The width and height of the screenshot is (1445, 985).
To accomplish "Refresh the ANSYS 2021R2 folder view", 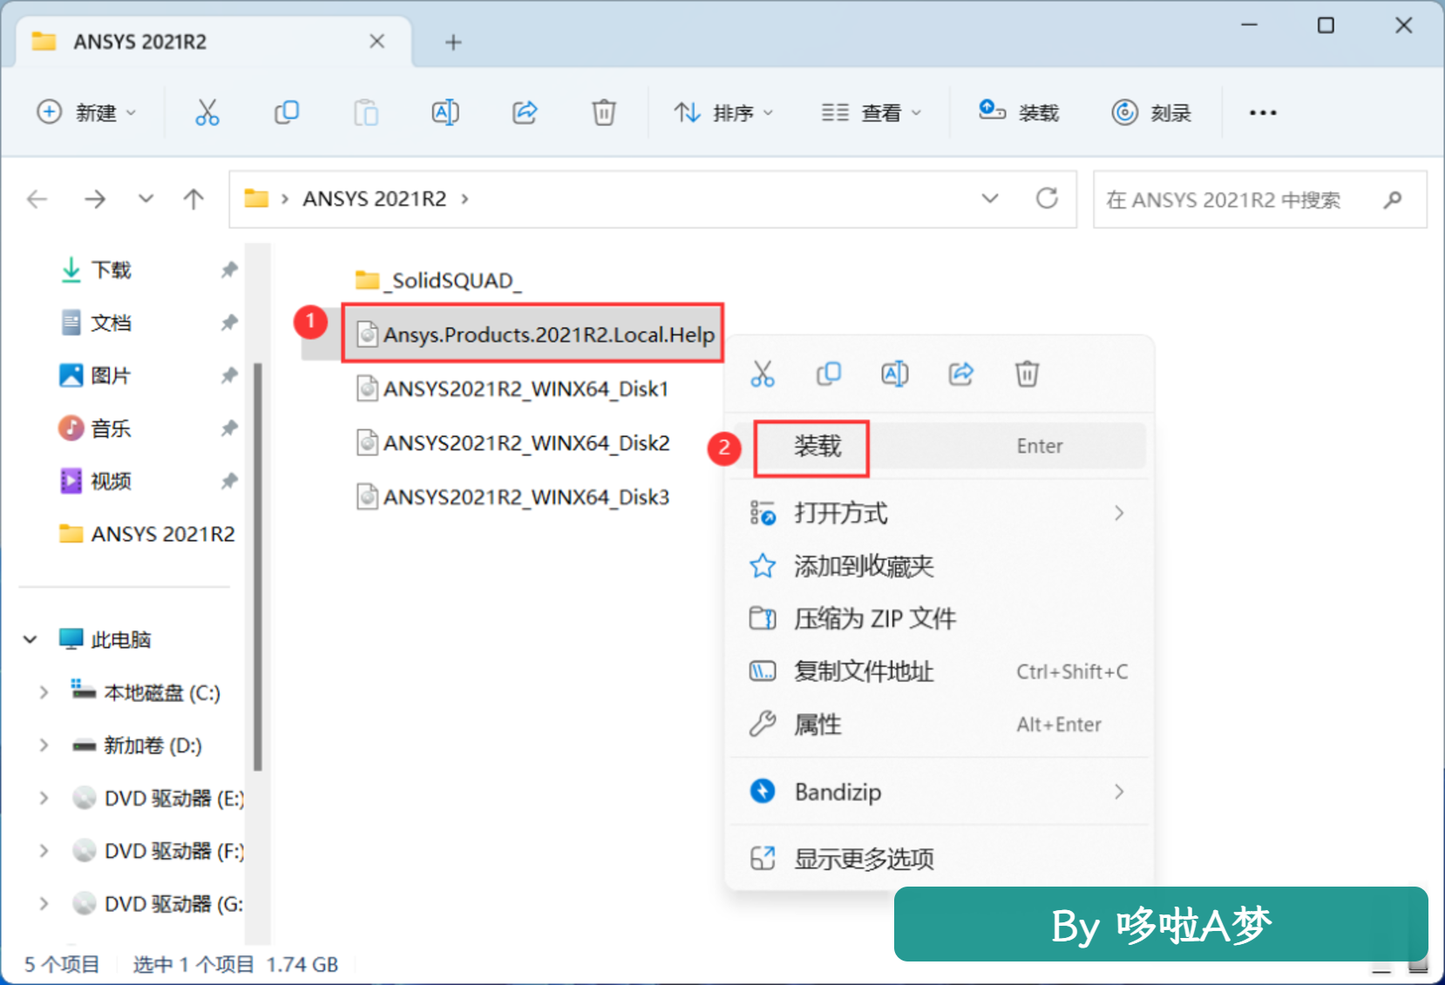I will pos(1047,199).
